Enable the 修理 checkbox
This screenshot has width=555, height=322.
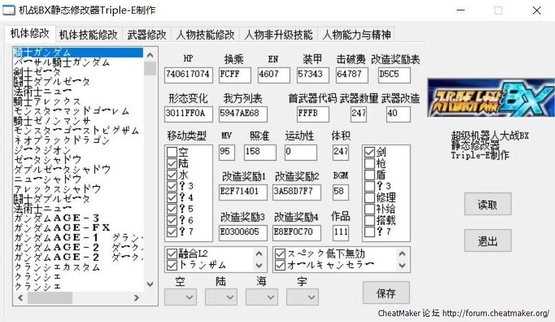coord(370,197)
